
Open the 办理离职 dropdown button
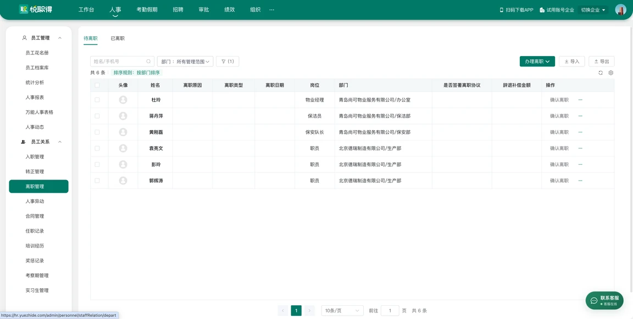click(537, 61)
